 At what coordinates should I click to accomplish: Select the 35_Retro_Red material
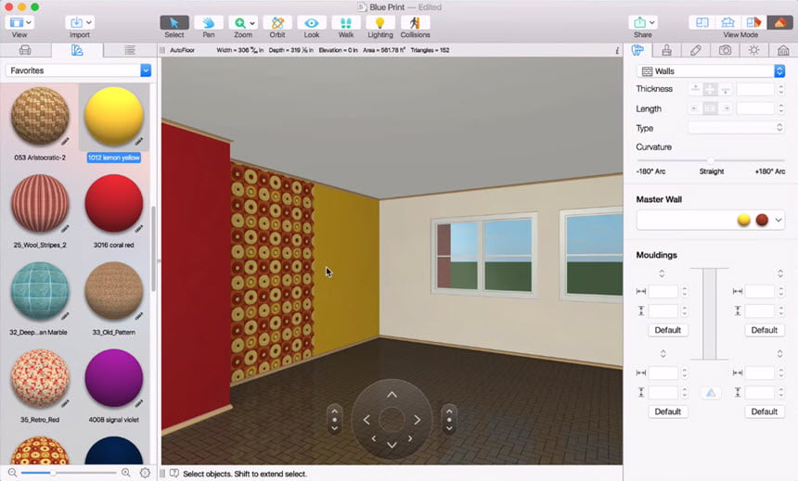pos(40,379)
